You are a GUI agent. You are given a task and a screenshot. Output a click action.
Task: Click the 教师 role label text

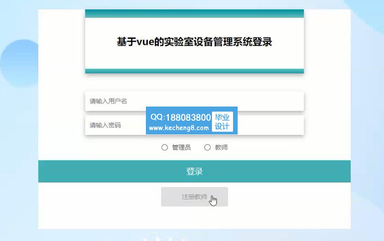pyautogui.click(x=222, y=148)
